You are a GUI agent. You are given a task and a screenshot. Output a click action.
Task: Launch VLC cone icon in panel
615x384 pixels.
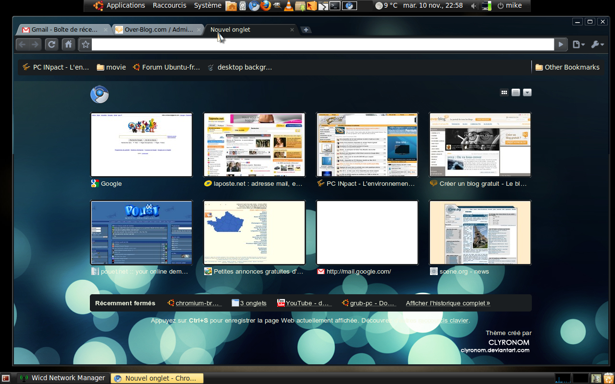click(x=289, y=6)
